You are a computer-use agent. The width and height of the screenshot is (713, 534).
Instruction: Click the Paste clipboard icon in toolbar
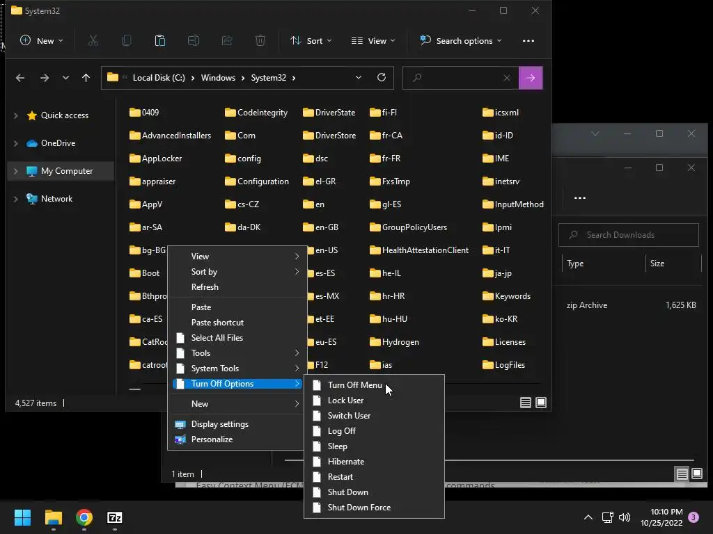[160, 41]
